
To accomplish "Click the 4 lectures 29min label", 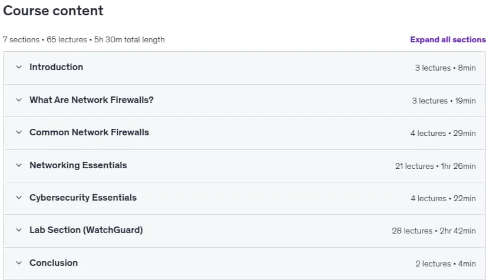I will (x=443, y=133).
